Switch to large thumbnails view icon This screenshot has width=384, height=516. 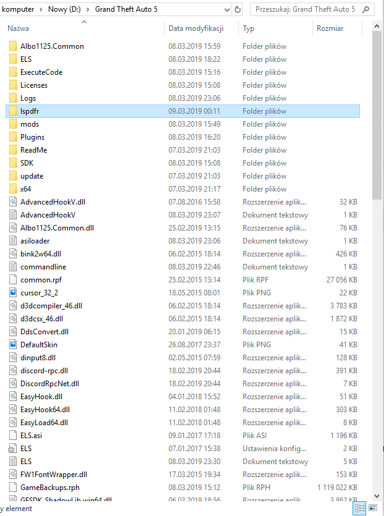coord(373,508)
